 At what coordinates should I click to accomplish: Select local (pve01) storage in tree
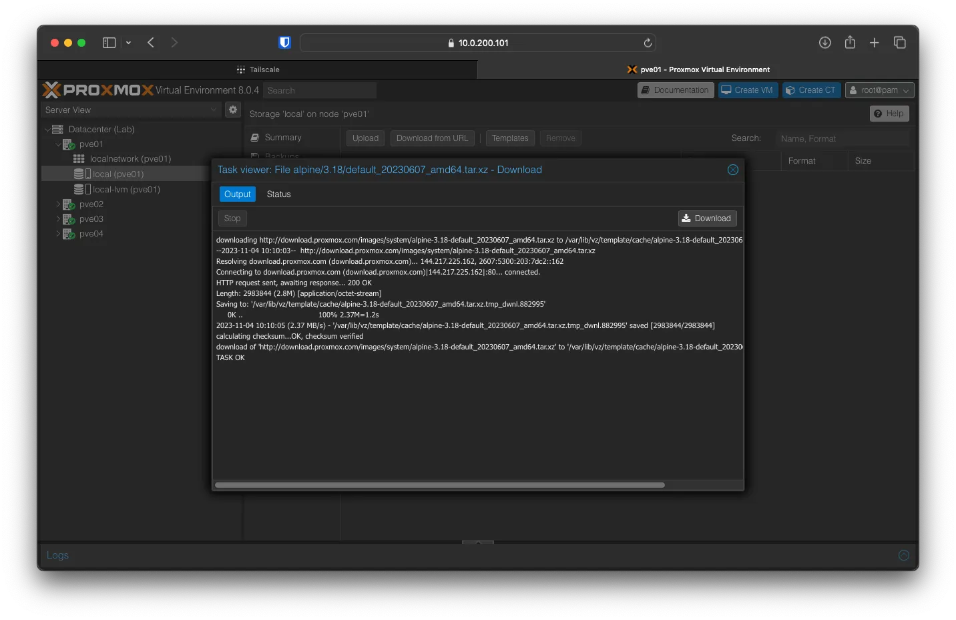118,174
